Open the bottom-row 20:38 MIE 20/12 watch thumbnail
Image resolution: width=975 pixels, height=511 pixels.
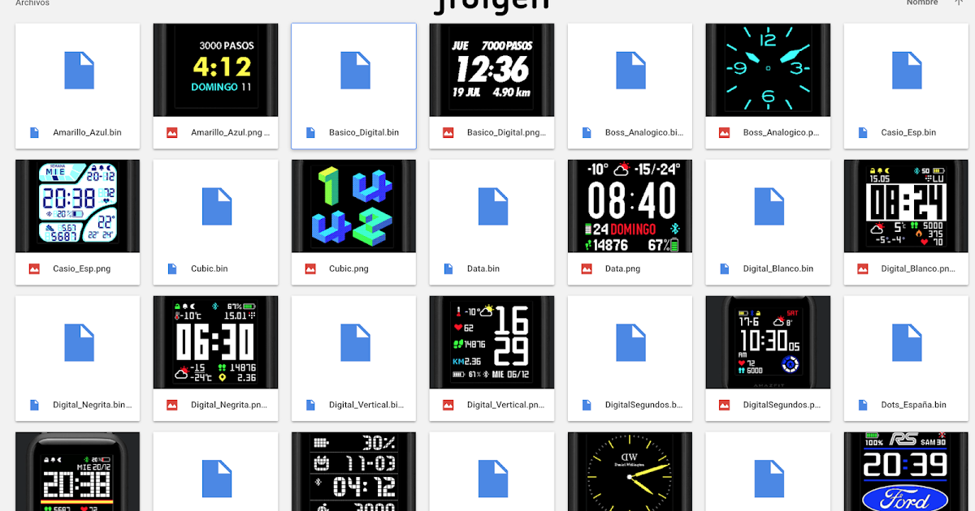click(x=77, y=471)
